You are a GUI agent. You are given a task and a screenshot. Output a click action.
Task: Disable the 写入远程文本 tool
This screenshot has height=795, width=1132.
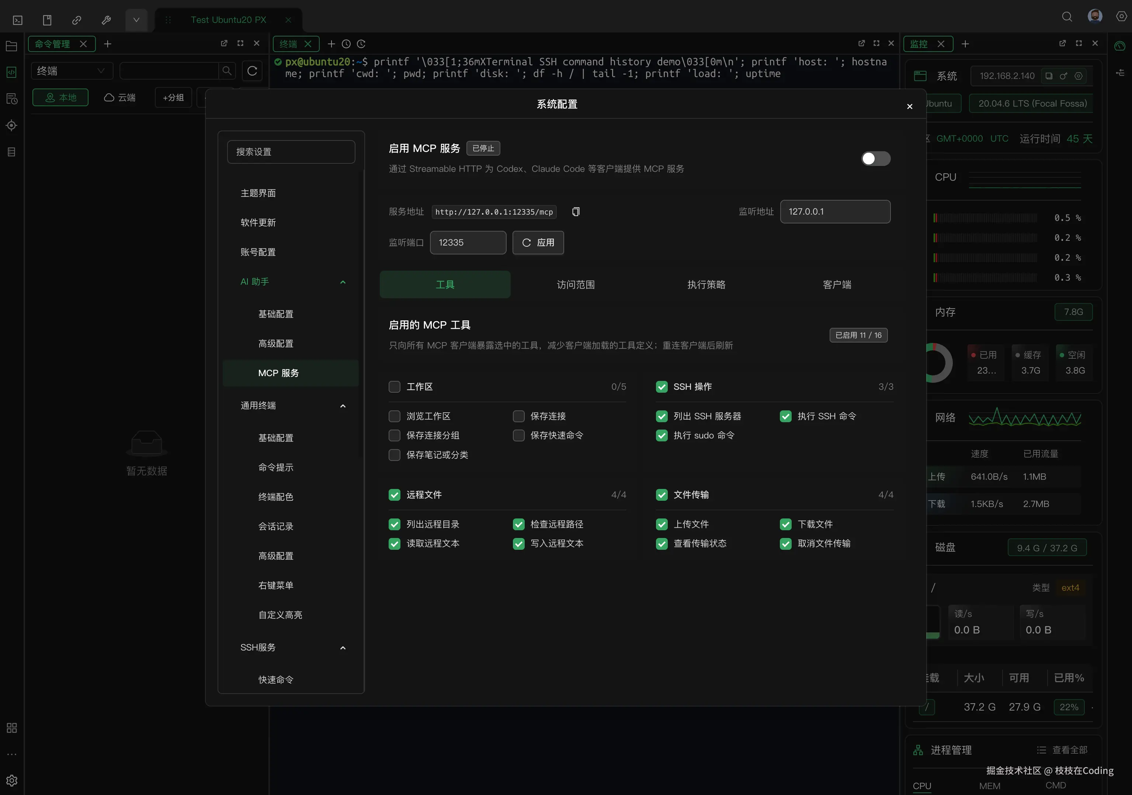pos(519,544)
